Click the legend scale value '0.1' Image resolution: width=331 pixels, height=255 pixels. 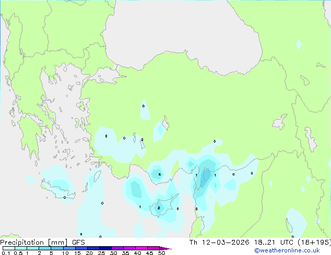click(6, 253)
